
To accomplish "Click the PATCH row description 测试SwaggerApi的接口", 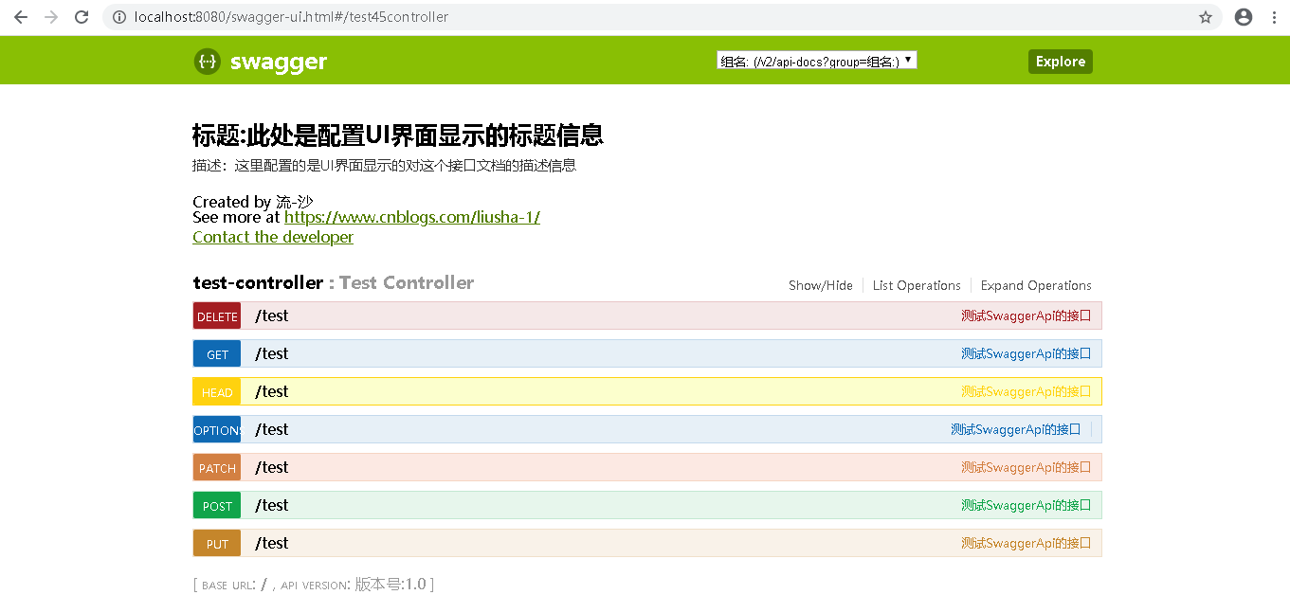I will tap(1027, 467).
